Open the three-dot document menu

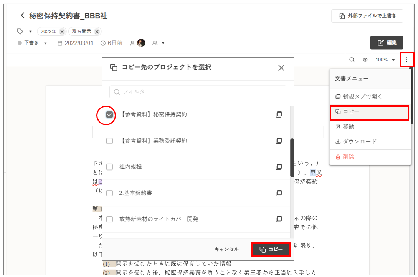click(x=406, y=60)
